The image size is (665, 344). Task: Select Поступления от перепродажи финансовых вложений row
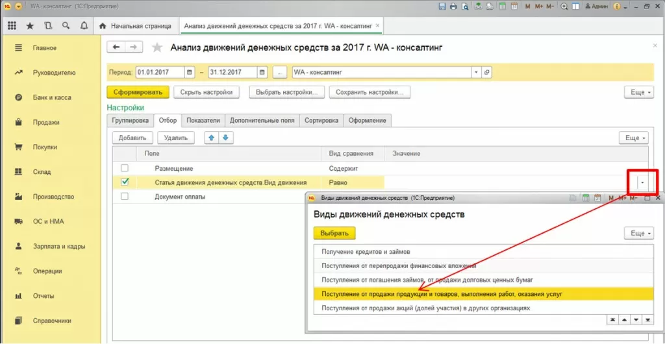point(483,266)
